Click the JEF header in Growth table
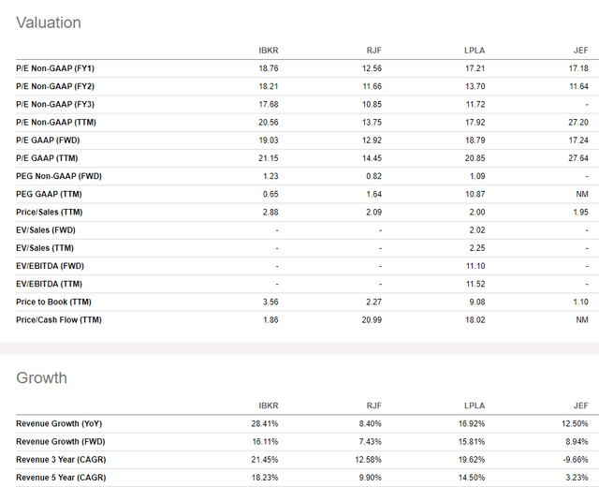The image size is (599, 487). (581, 406)
